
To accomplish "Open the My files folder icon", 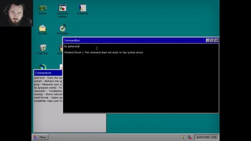I will pos(42,30).
